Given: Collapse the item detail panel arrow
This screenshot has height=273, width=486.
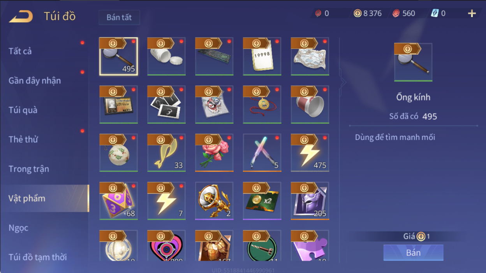Looking at the screenshot, I should point(343,82).
